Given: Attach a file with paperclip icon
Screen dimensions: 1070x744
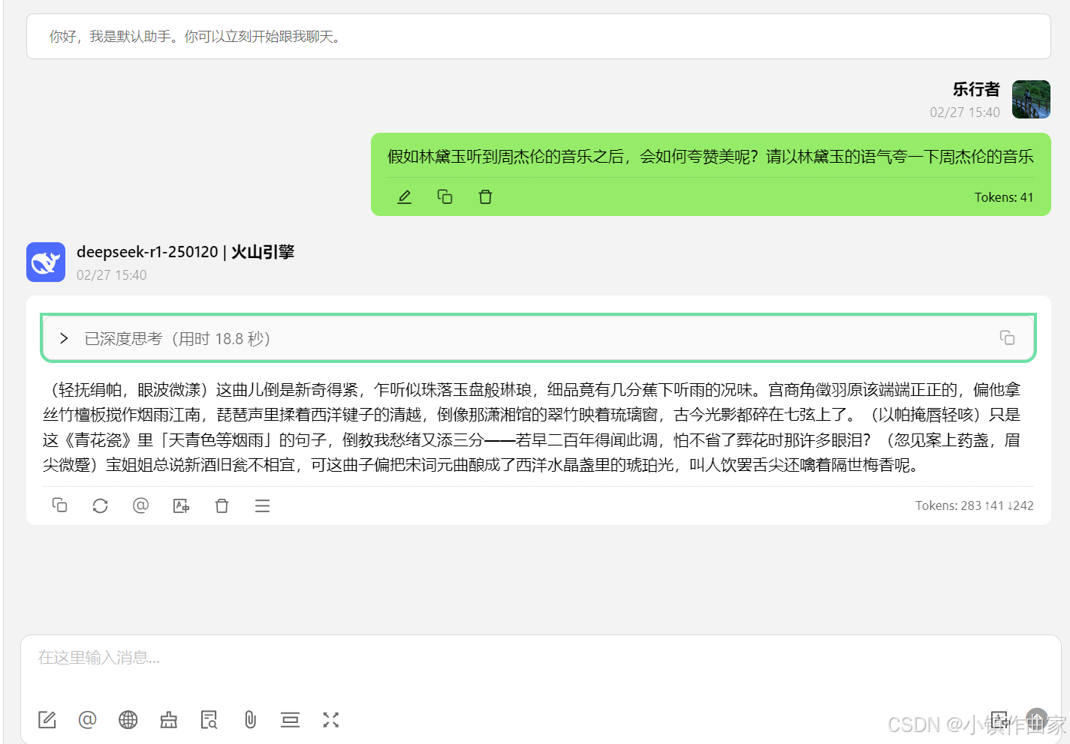Looking at the screenshot, I should [x=250, y=720].
